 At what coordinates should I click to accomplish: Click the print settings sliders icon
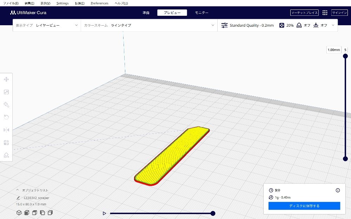[x=224, y=25]
